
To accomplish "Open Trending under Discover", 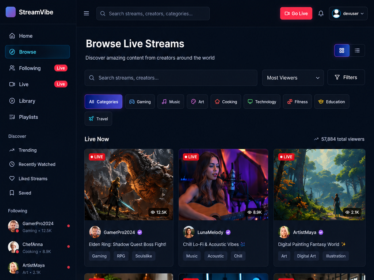I will point(38,150).
